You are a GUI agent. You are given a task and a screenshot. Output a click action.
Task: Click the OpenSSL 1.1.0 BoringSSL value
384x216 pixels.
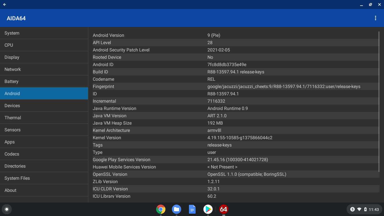click(247, 174)
